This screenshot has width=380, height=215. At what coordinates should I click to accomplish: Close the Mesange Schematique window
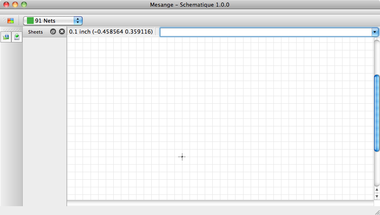[6, 5]
